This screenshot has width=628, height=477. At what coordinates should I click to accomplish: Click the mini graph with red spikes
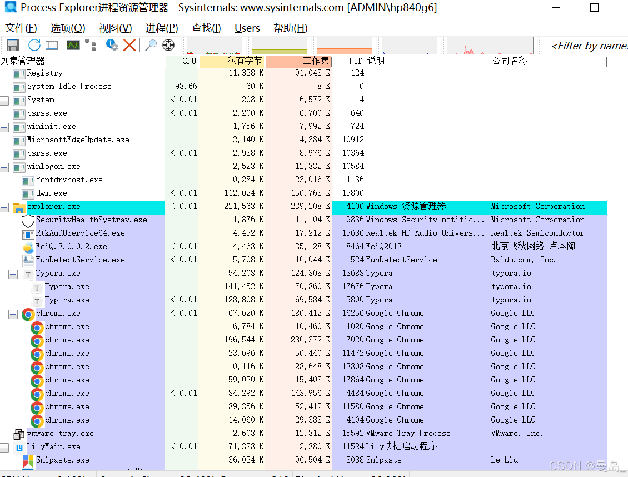[490, 45]
